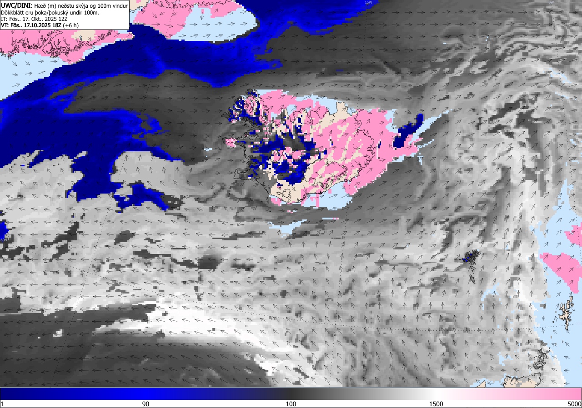Click the '60N' latitude label at the left edge
The height and width of the screenshot is (408, 582).
tap(3, 240)
